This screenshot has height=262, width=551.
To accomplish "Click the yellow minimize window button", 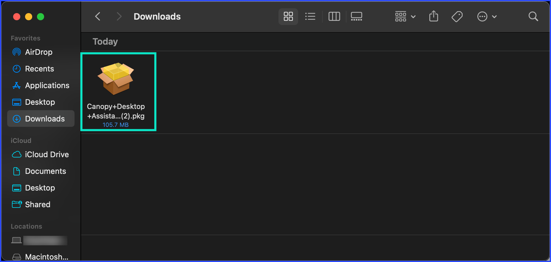I will click(x=29, y=17).
